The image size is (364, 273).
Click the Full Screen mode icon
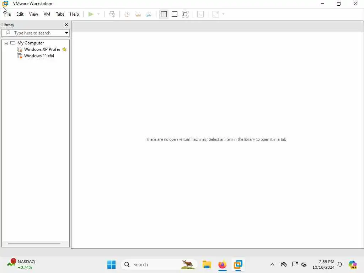(185, 14)
